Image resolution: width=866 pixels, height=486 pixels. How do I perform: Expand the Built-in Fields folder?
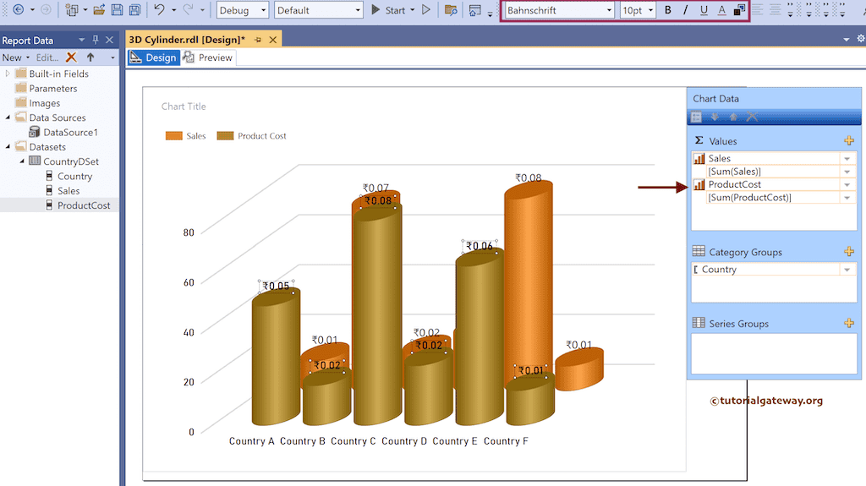click(x=7, y=73)
